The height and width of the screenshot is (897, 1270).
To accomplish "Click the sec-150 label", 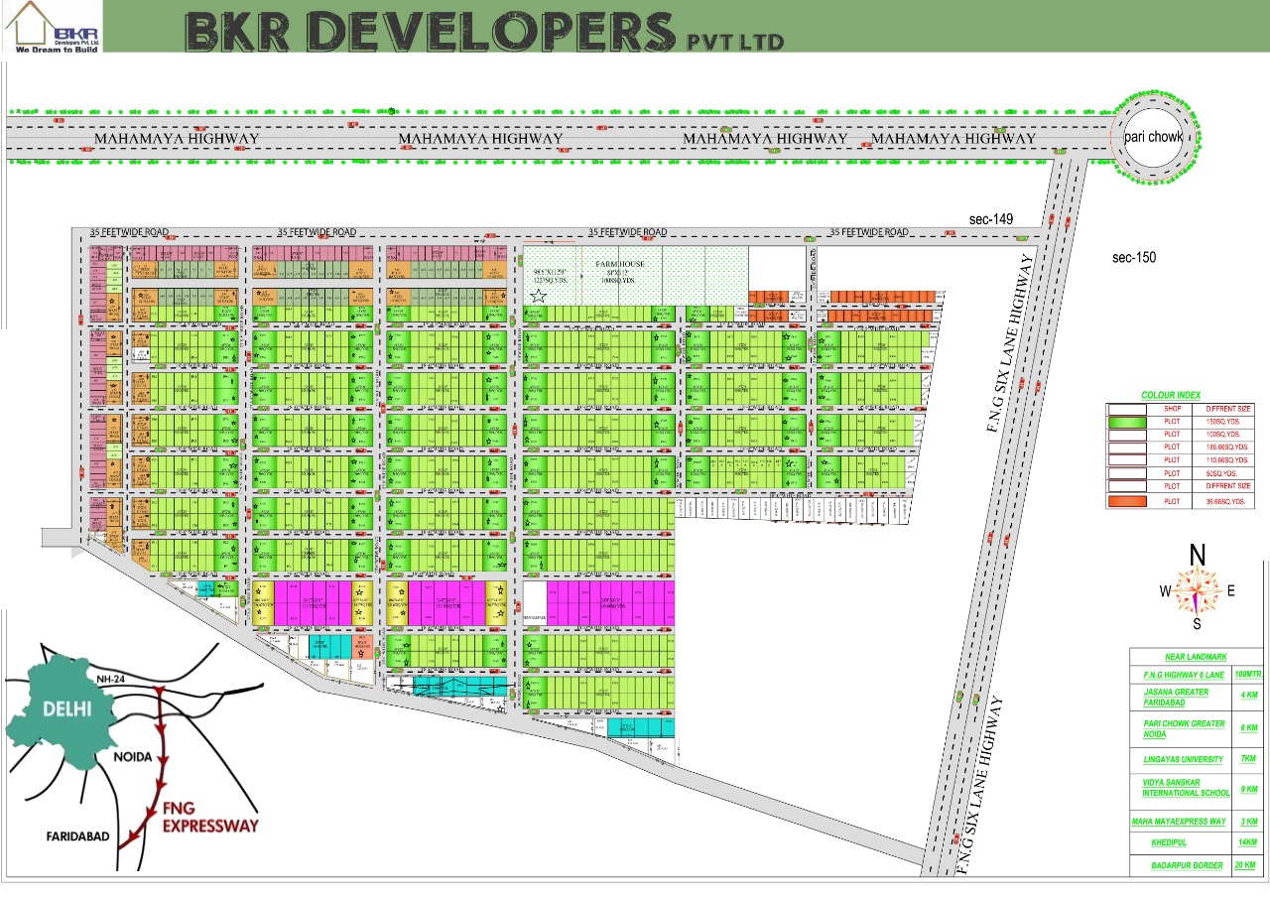I will 1135,258.
